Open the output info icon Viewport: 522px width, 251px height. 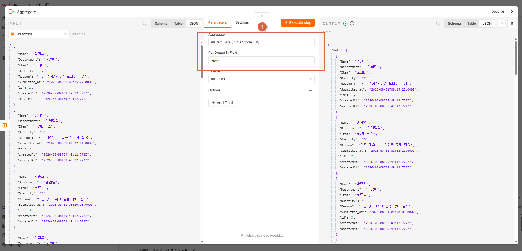click(352, 24)
